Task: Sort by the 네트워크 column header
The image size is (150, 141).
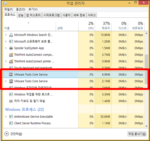Action: (x=136, y=26)
